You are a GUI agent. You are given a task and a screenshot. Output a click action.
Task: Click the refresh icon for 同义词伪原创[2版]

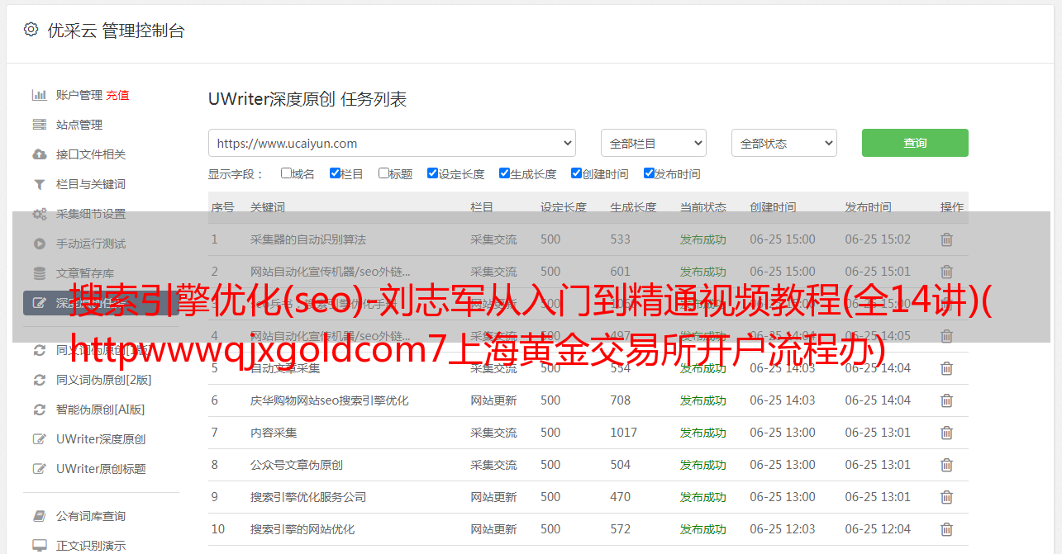(39, 380)
